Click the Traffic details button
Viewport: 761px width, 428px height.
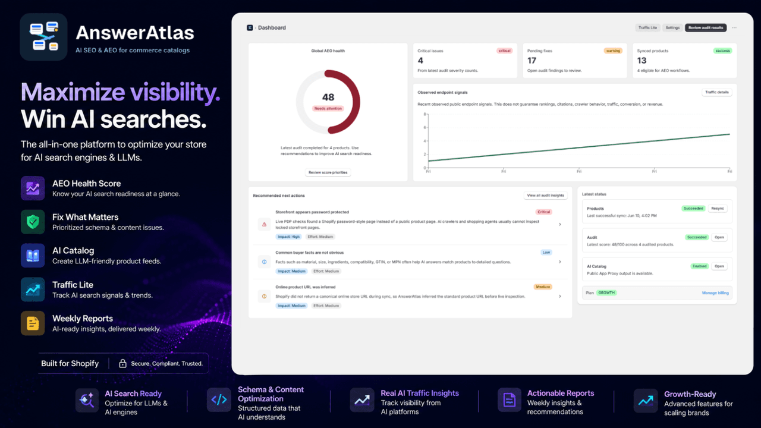[x=716, y=92]
